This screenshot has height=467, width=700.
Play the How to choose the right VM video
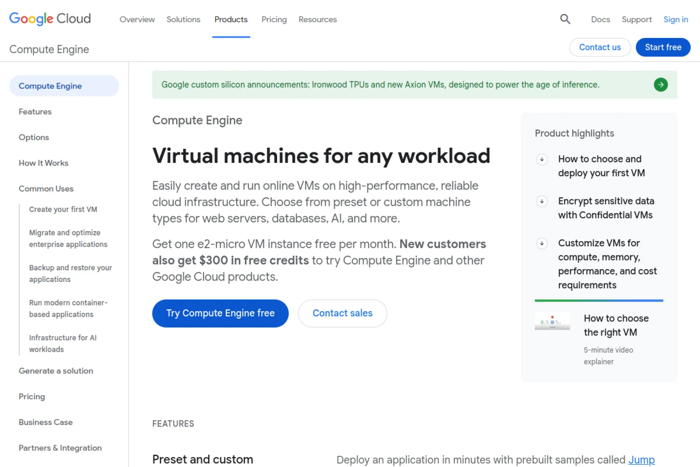552,321
